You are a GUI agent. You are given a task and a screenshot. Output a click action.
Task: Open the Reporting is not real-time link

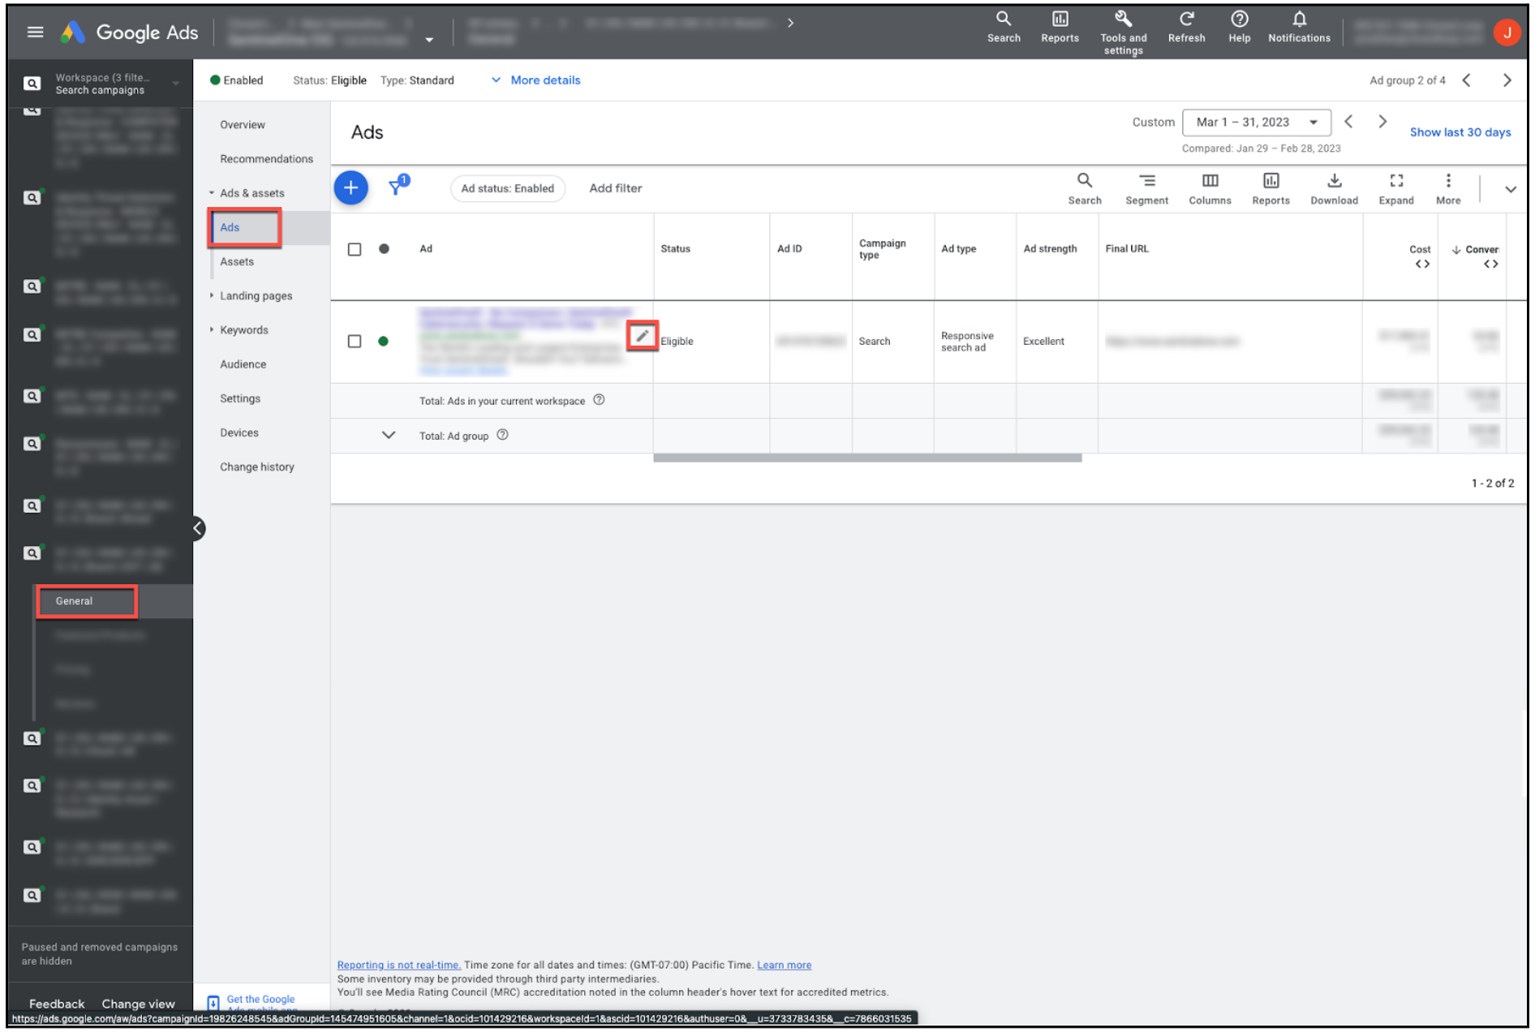tap(398, 964)
